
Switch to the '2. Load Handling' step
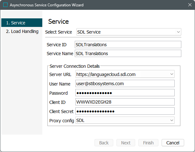click(22, 31)
